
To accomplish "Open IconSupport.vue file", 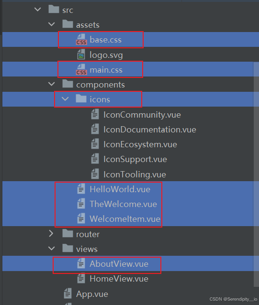I will coord(135,160).
